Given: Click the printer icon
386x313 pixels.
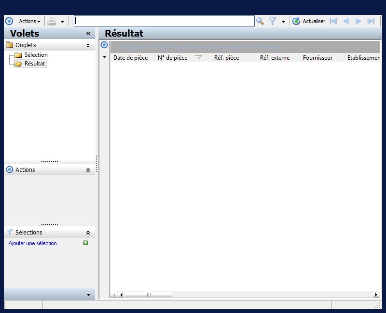Looking at the screenshot, I should point(52,21).
